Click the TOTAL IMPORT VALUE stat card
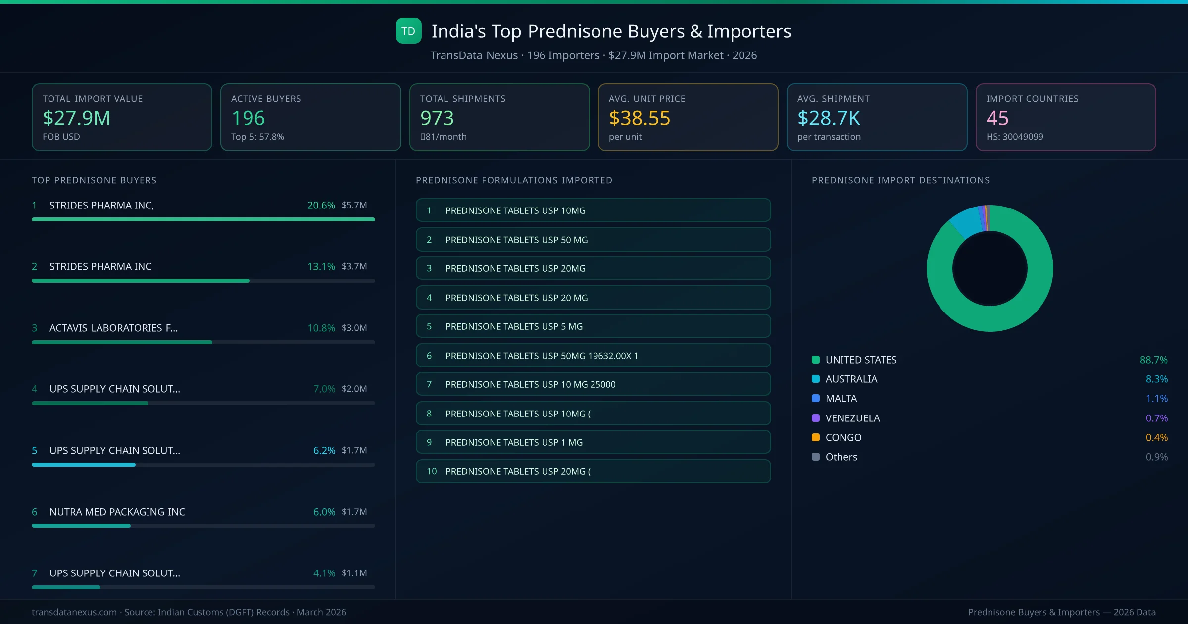The image size is (1188, 624). (122, 117)
